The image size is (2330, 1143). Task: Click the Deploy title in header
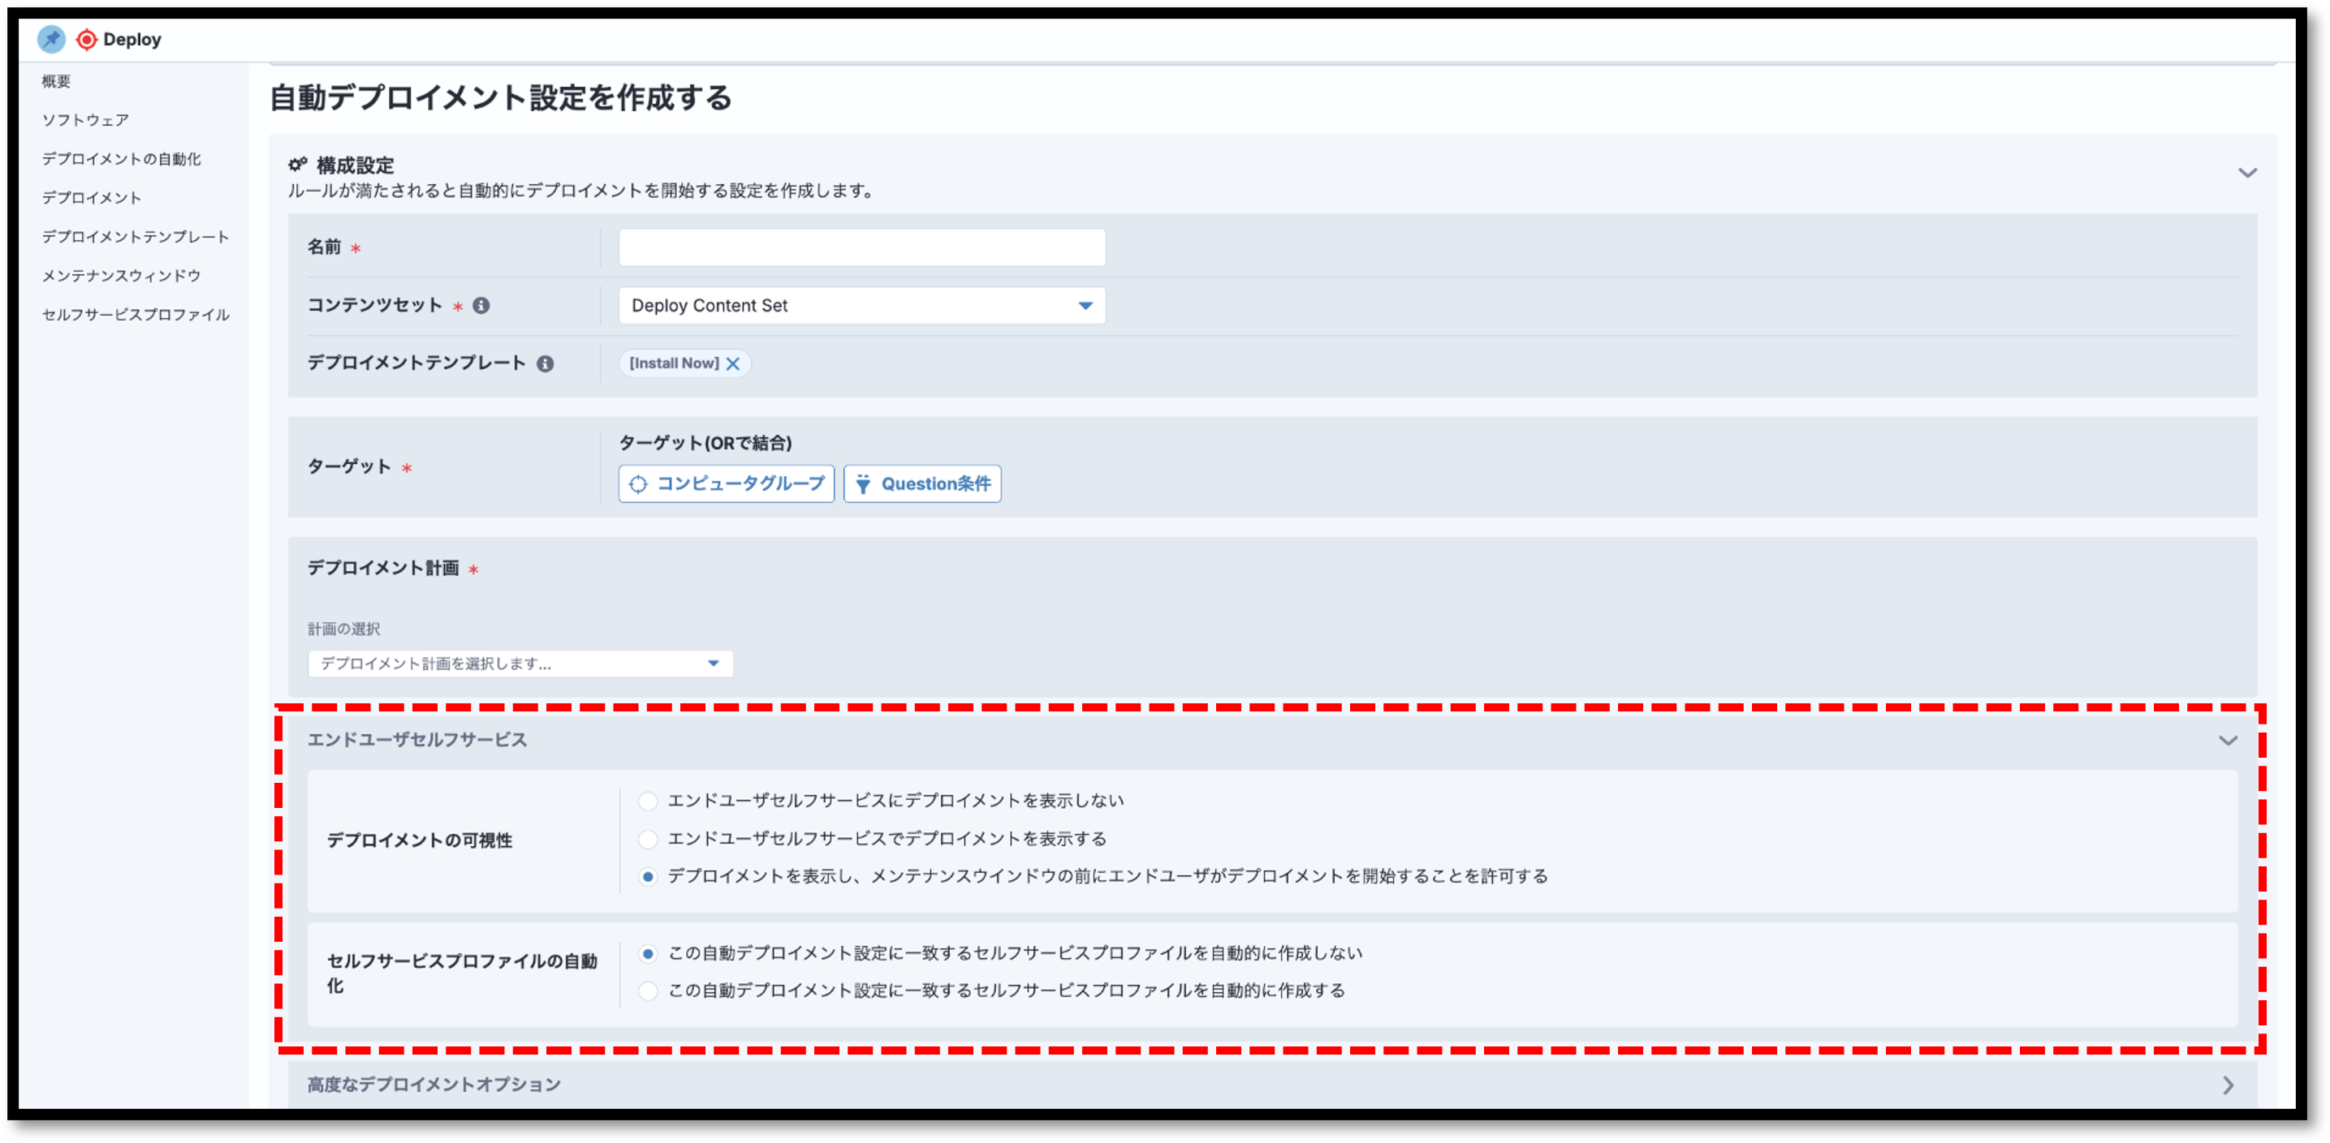coord(132,39)
